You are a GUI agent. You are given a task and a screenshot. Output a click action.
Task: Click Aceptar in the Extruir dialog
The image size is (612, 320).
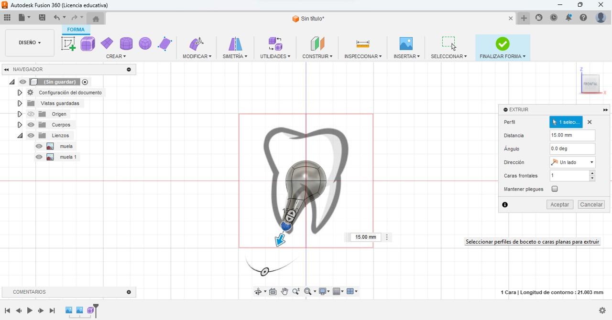559,204
